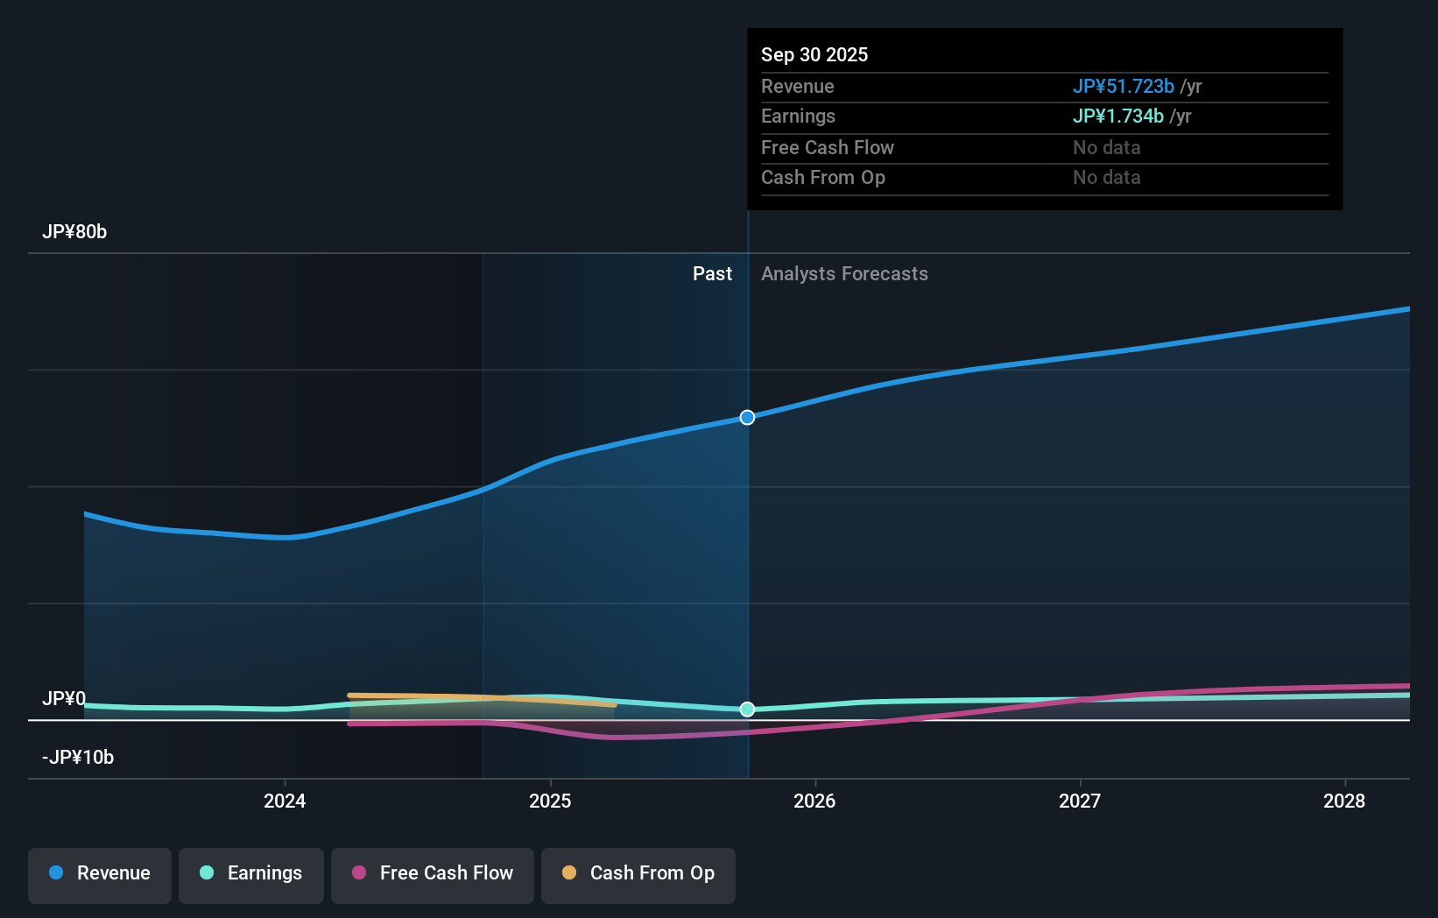The width and height of the screenshot is (1438, 918).
Task: Click the 2026 axis label on the timeline
Action: [815, 801]
